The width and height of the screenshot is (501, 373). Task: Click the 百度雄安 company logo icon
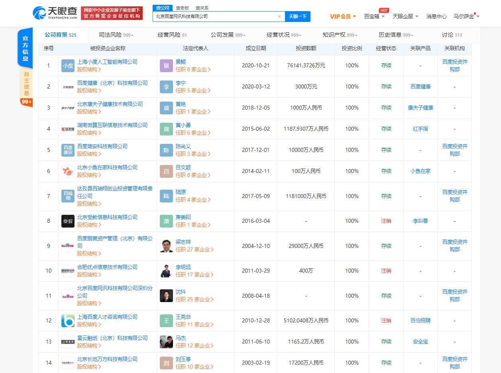68,150
